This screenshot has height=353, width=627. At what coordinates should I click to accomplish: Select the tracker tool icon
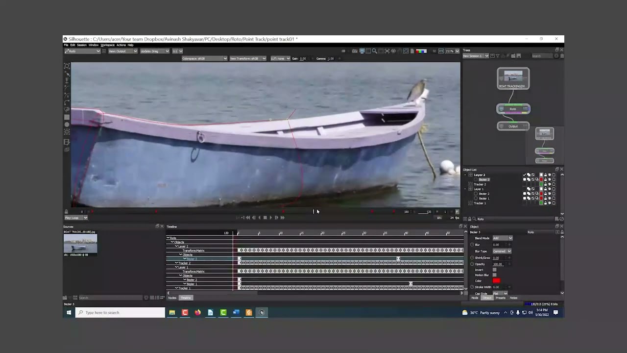67,131
